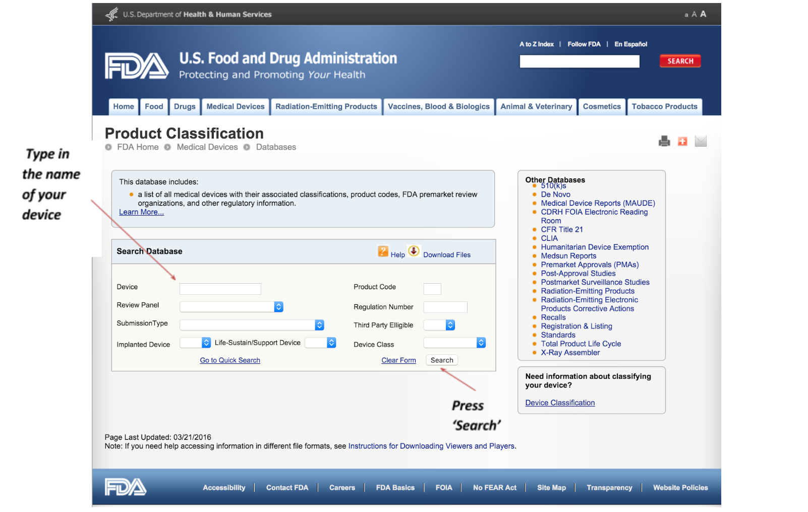Open the Device Class dropdown
Image resolution: width=808 pixels, height=512 pixels.
[x=454, y=343]
